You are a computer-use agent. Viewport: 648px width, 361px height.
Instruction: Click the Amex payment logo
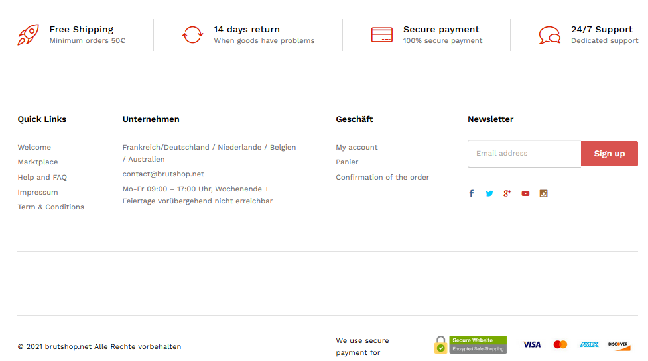tap(589, 344)
